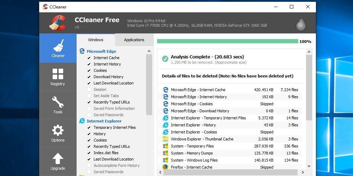Click results horizontal scroll right arrow

click(x=303, y=172)
